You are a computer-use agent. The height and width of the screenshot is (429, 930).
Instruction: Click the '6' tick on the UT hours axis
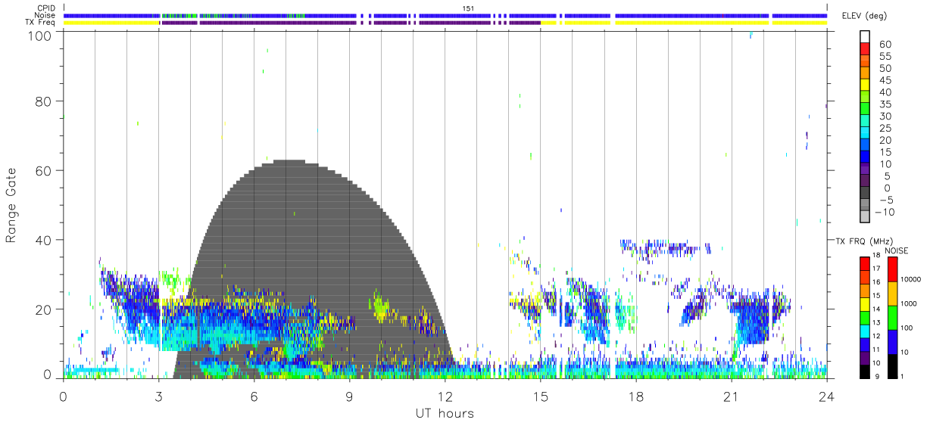(x=254, y=396)
